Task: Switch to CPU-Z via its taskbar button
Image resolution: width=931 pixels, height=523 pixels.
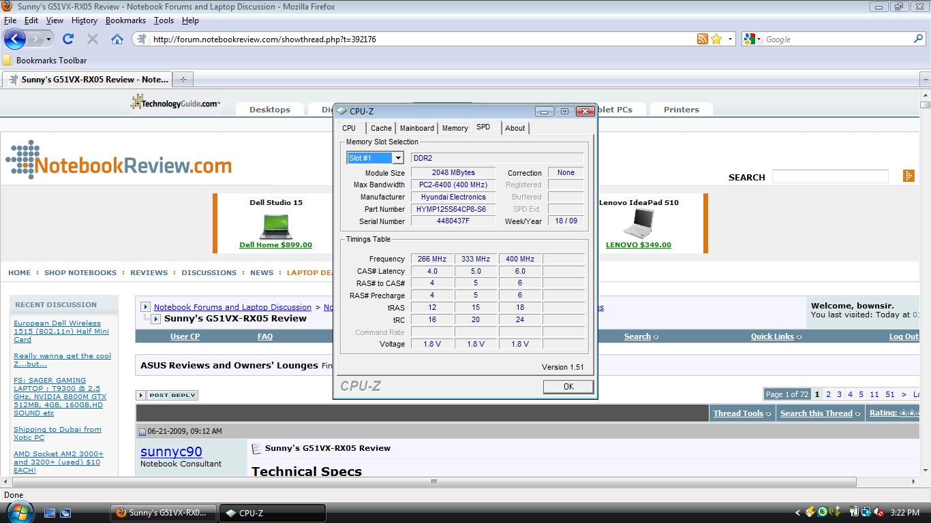Action: point(272,513)
